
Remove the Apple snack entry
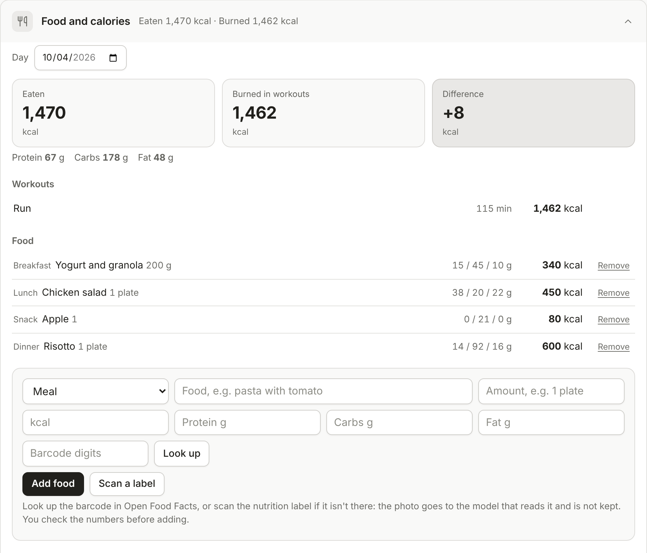click(613, 320)
